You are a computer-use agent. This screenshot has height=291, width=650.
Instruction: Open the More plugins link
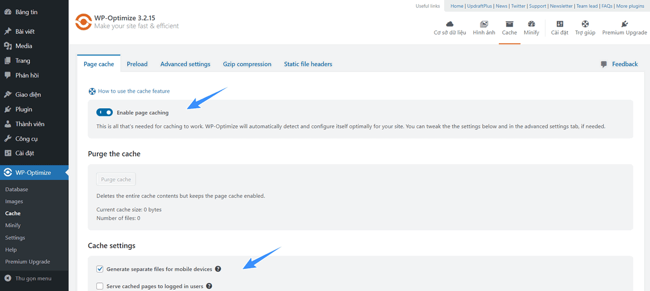click(x=630, y=6)
